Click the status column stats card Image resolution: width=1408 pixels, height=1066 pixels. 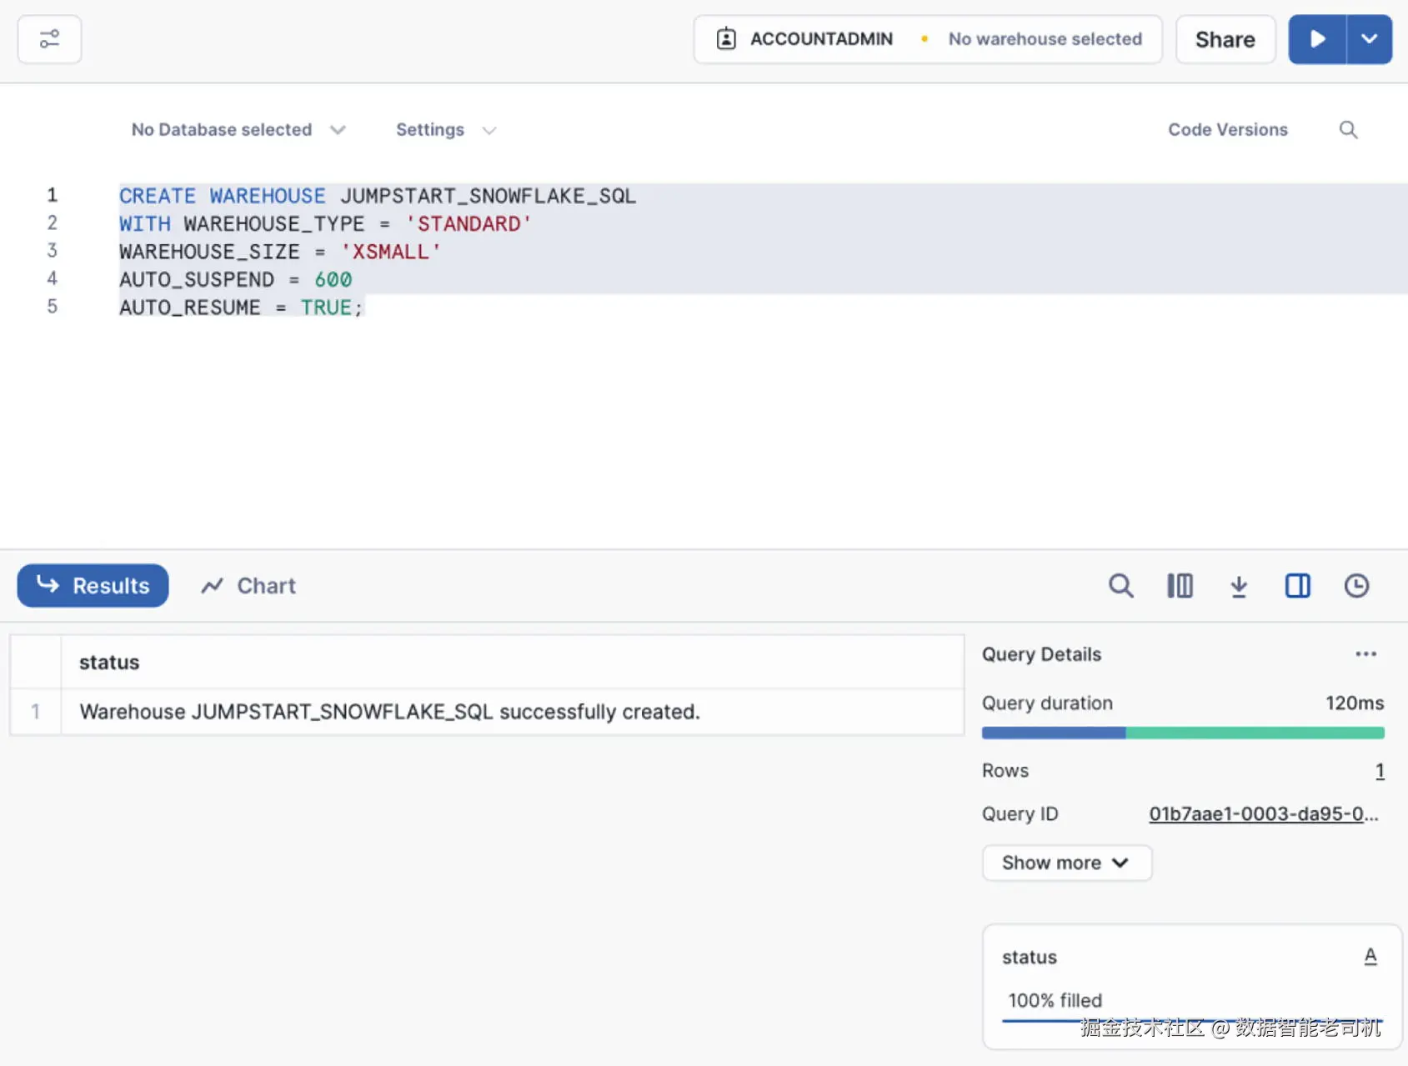click(1192, 986)
